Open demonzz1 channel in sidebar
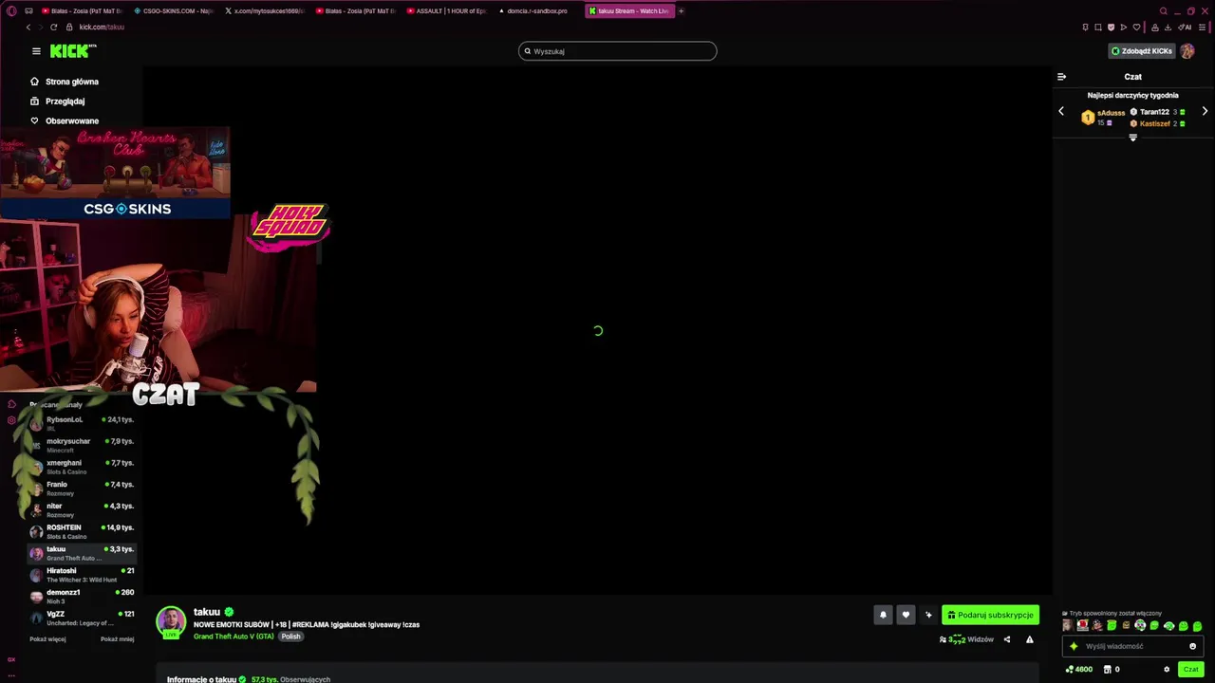This screenshot has width=1215, height=683. pyautogui.click(x=82, y=597)
